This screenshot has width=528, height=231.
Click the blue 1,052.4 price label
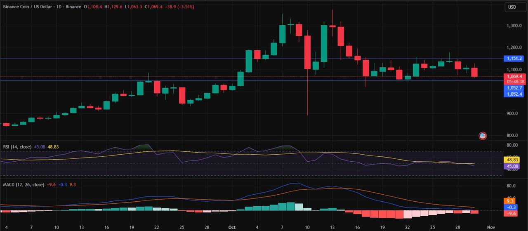click(514, 94)
